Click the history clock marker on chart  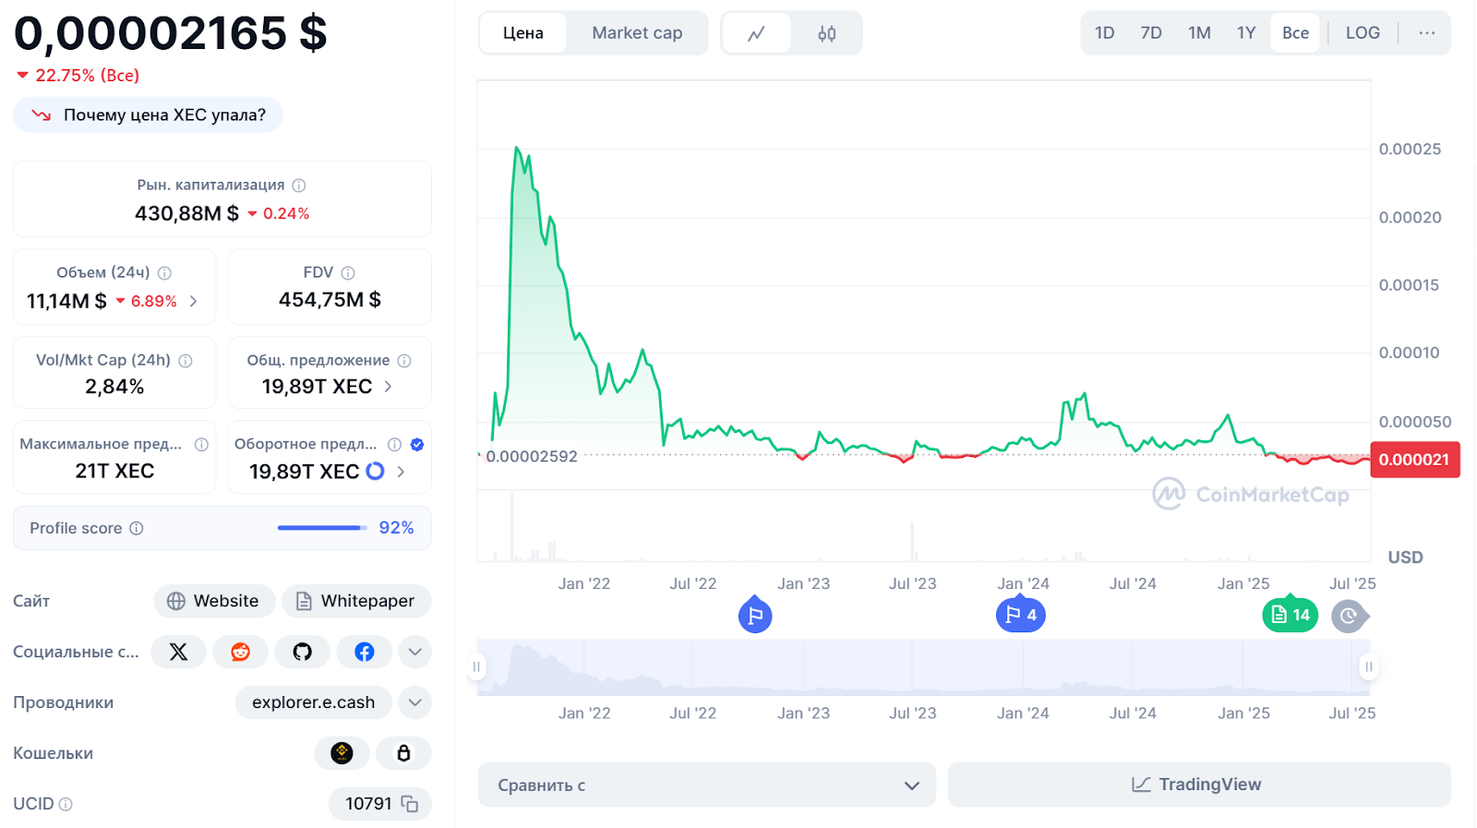point(1350,616)
